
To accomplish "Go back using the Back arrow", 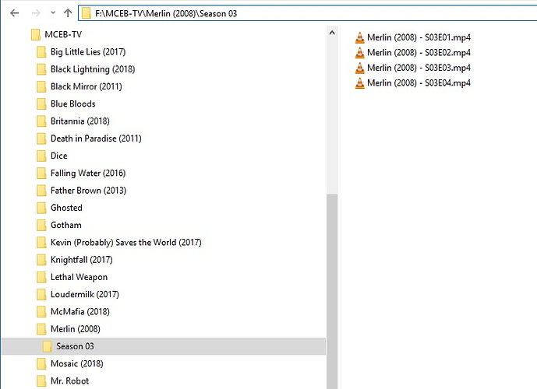I will pyautogui.click(x=14, y=13).
